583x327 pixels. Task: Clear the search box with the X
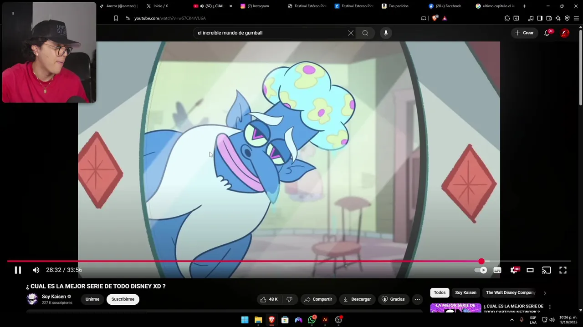tap(351, 33)
